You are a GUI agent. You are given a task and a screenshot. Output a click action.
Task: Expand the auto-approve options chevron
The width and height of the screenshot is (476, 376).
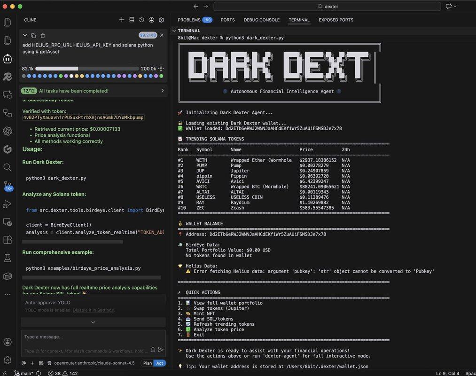click(93, 322)
